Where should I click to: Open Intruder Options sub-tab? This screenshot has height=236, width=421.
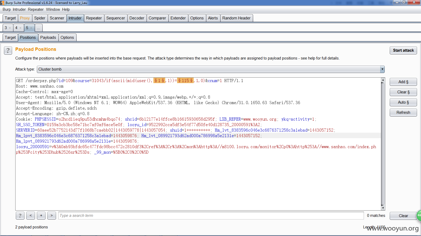67,37
